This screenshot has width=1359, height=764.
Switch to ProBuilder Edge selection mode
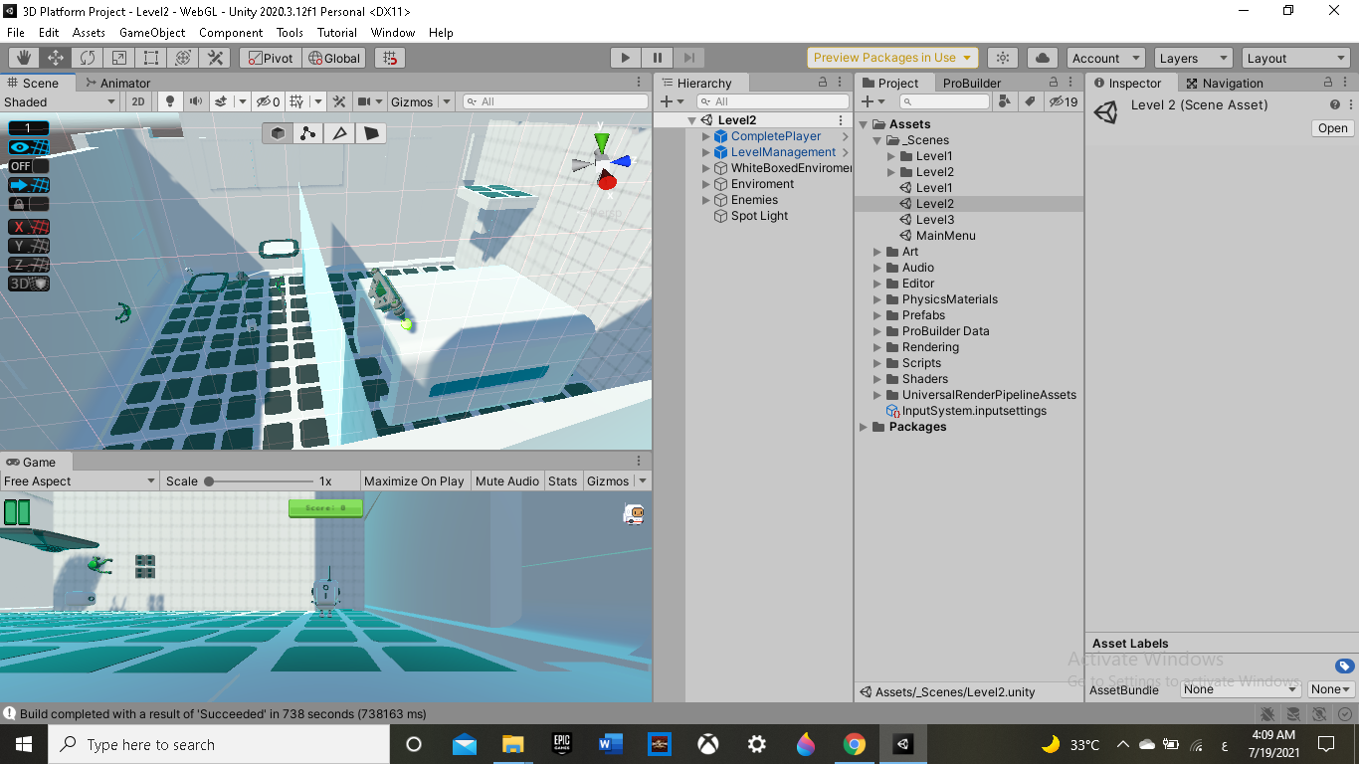[x=340, y=133]
